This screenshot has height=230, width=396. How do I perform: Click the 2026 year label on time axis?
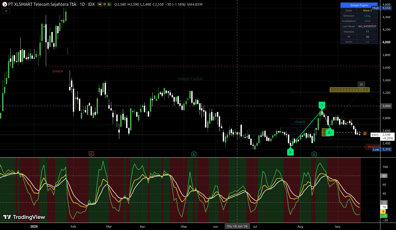click(x=34, y=227)
